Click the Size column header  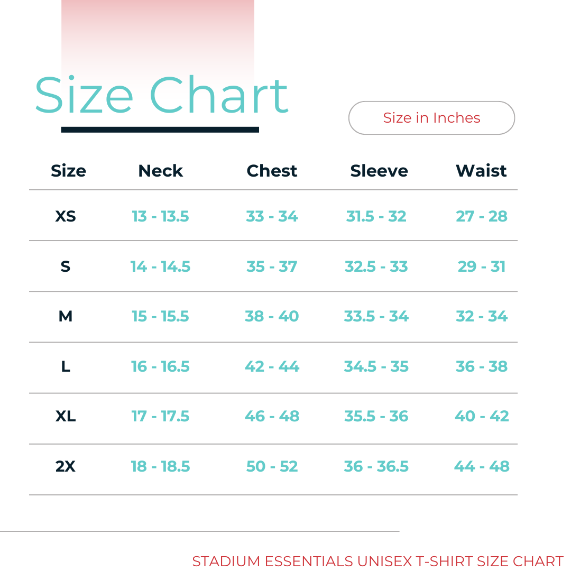point(68,171)
